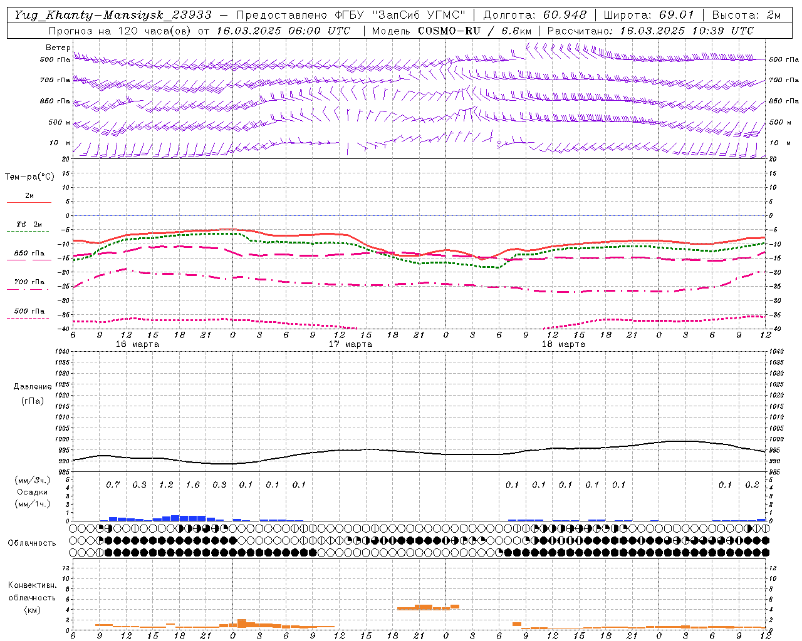Click the Осадки panel label
Screen dimensions: 802x641
[33, 492]
